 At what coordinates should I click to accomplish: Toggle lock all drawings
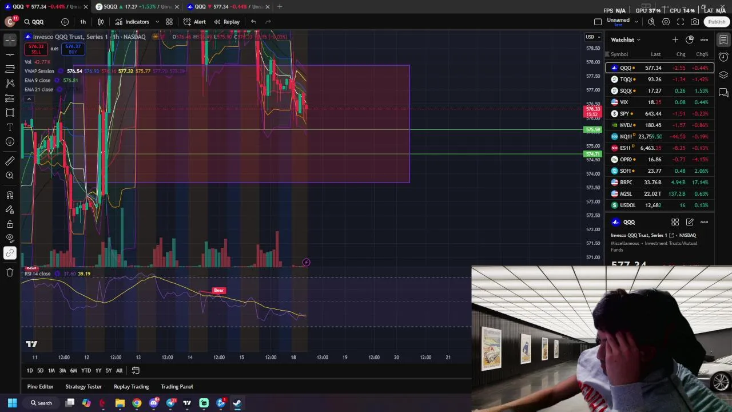(10, 224)
